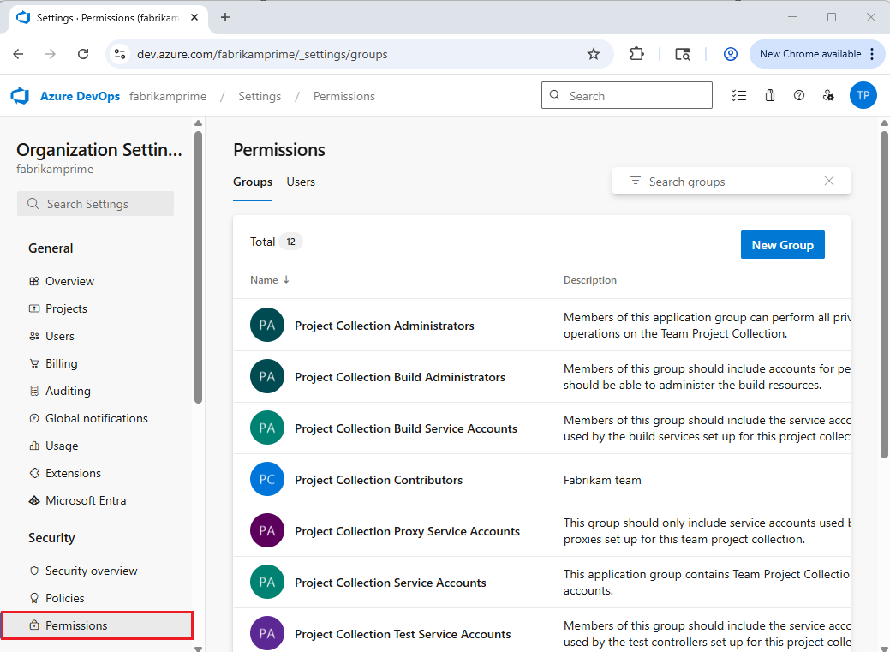Click the New Group button
The width and height of the screenshot is (890, 652).
(x=782, y=244)
